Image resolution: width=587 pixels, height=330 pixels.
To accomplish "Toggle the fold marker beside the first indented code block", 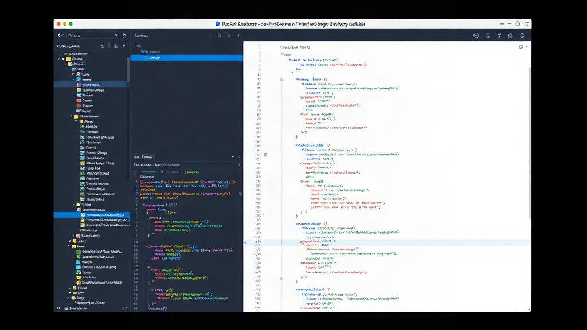I will 282,79.
